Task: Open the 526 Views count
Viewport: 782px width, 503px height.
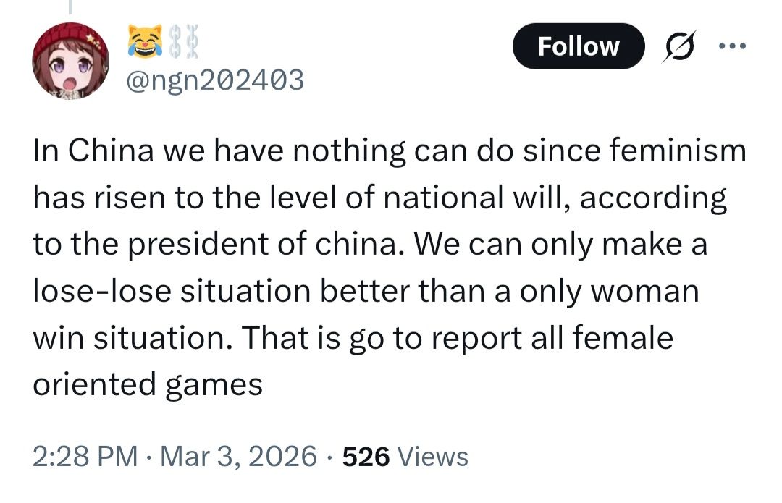Action: (405, 457)
